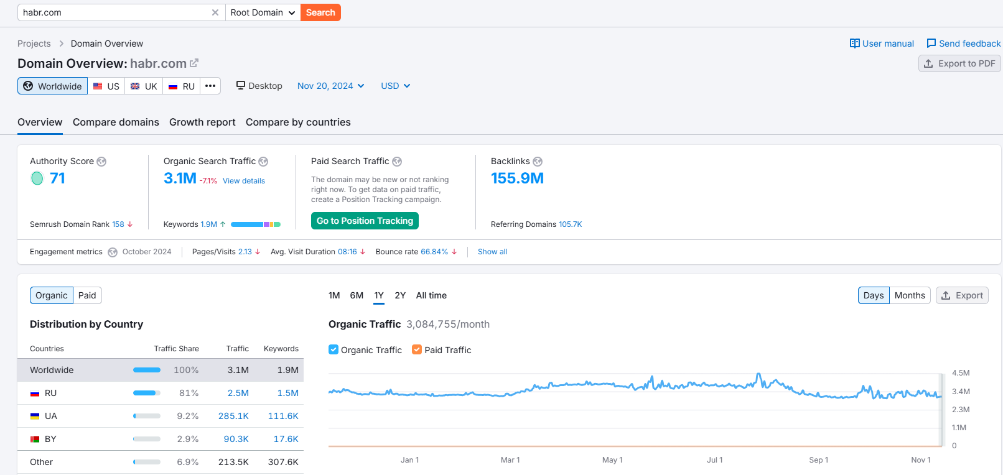Switch to the Compare domains tab

(116, 122)
